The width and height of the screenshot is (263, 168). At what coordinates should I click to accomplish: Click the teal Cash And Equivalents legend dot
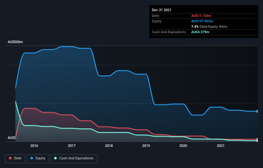click(x=55, y=158)
